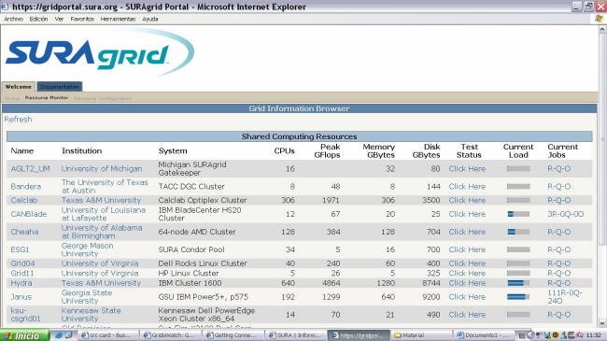This screenshot has height=341, width=607.
Task: Click the page vertical scrollbar
Action: click(x=602, y=139)
